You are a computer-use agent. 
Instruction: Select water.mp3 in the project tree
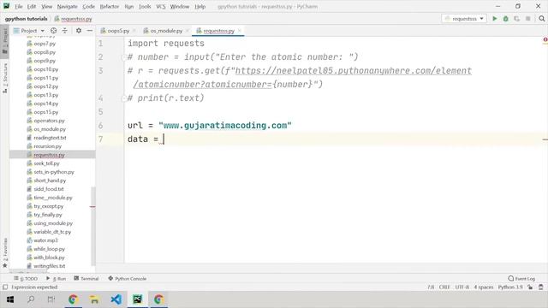pos(45,240)
